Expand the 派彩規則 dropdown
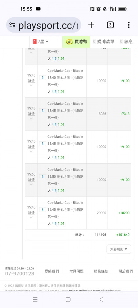 tap(119, 249)
